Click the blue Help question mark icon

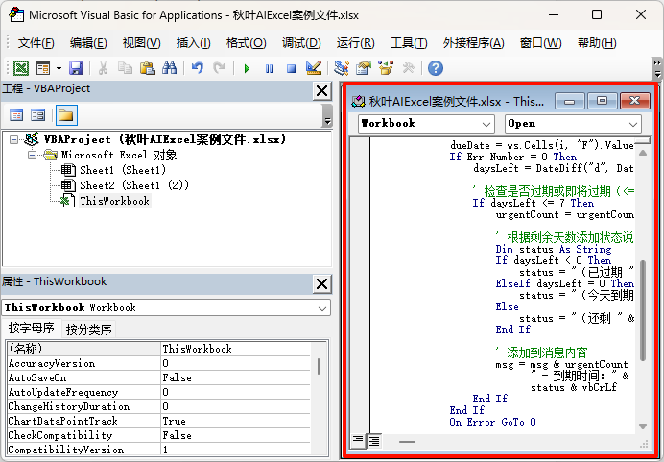435,68
